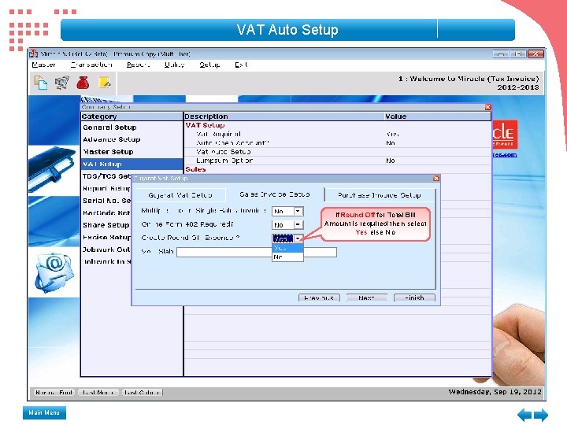
Task: Collapse the Create Round Off Expense dropdown arrow
Action: pyautogui.click(x=298, y=238)
